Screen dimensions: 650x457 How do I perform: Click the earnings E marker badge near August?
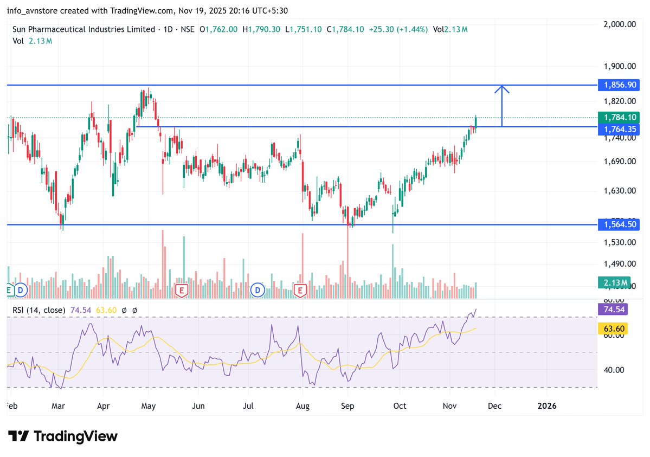pyautogui.click(x=300, y=291)
